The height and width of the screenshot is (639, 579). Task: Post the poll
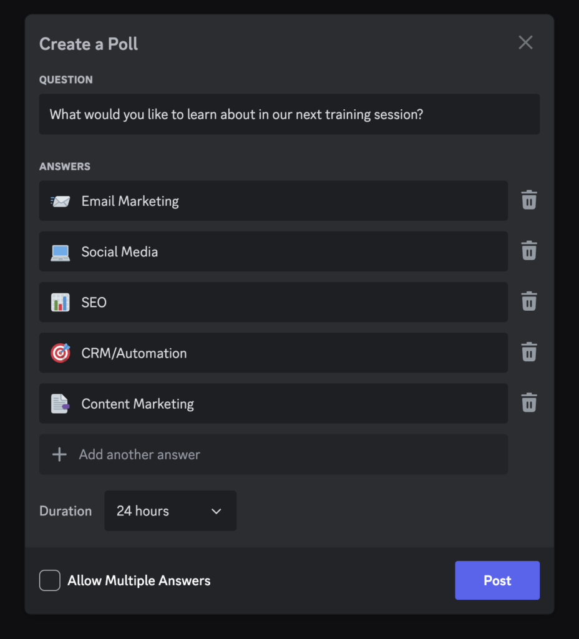[x=497, y=580]
